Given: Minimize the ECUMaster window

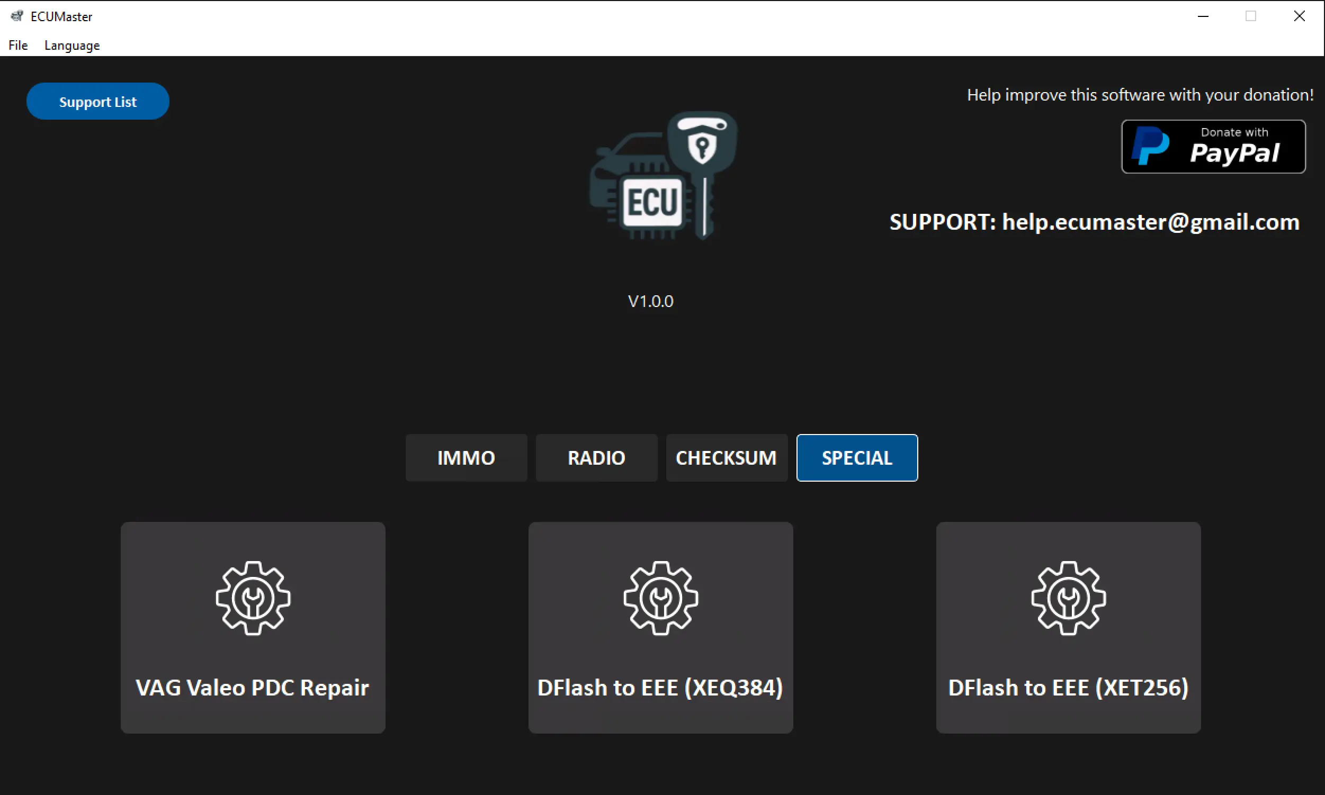Looking at the screenshot, I should coord(1203,16).
